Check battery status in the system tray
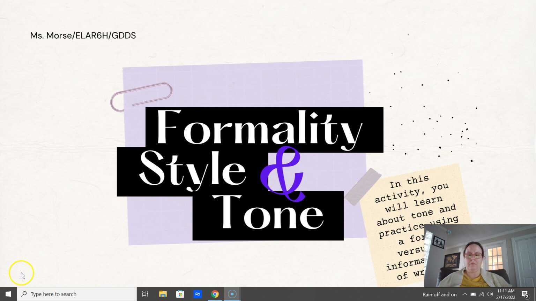536x301 pixels. tap(473, 294)
